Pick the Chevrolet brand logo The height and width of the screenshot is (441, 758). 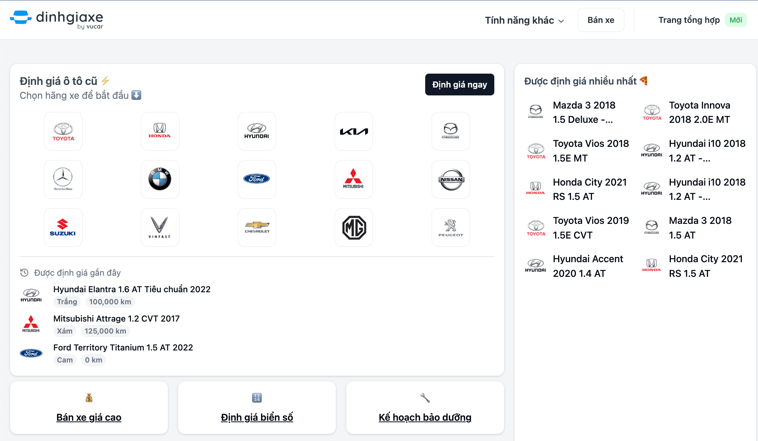point(257,228)
